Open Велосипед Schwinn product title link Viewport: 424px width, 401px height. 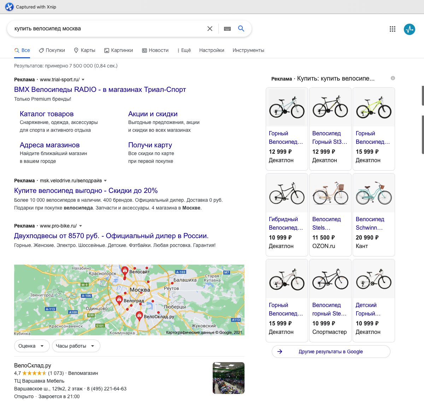[x=370, y=224]
